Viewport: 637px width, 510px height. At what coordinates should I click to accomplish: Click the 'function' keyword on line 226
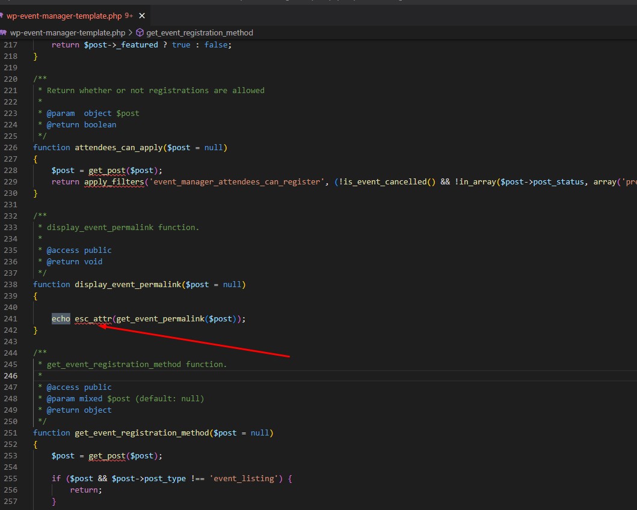pos(52,148)
